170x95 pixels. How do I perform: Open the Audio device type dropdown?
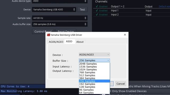60,1
